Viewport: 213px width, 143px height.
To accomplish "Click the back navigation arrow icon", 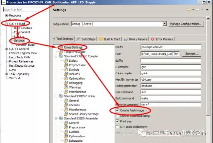I will click(189, 10).
